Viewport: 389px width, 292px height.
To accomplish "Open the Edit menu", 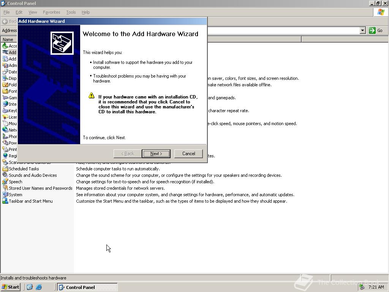I will pos(19,12).
